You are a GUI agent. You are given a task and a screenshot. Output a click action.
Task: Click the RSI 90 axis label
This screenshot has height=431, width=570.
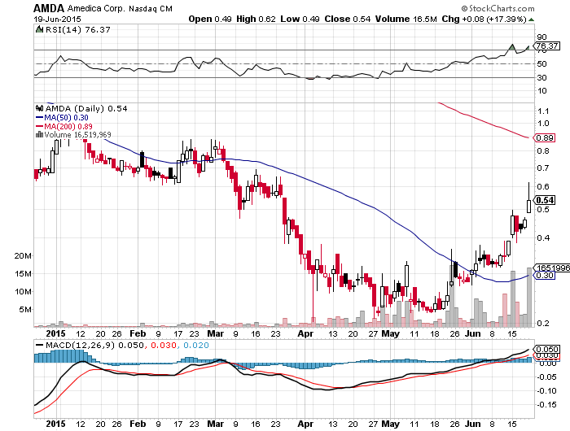coord(541,37)
